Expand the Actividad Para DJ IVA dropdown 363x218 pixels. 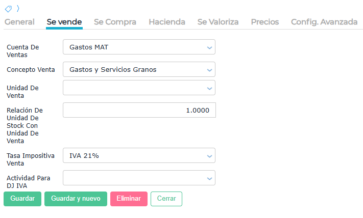[139, 178]
